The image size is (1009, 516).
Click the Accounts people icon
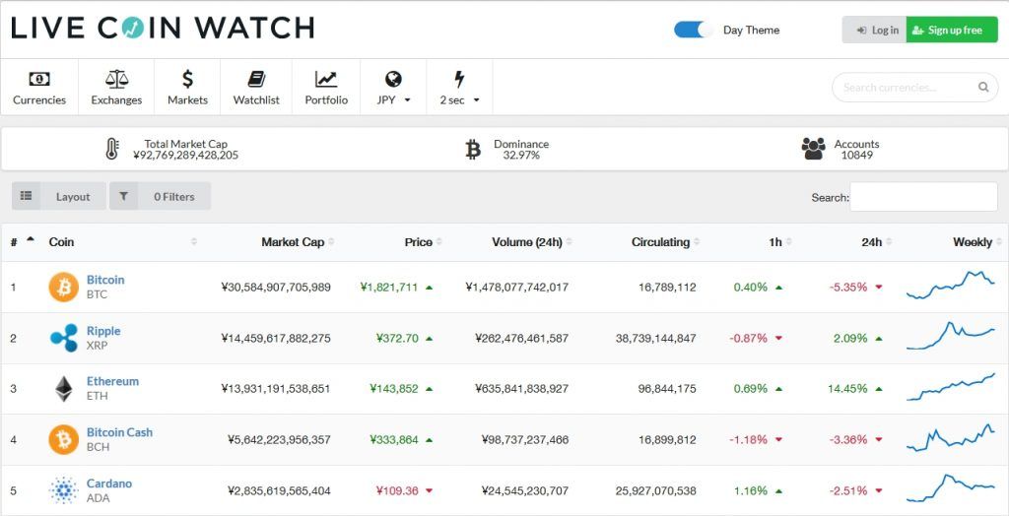813,150
